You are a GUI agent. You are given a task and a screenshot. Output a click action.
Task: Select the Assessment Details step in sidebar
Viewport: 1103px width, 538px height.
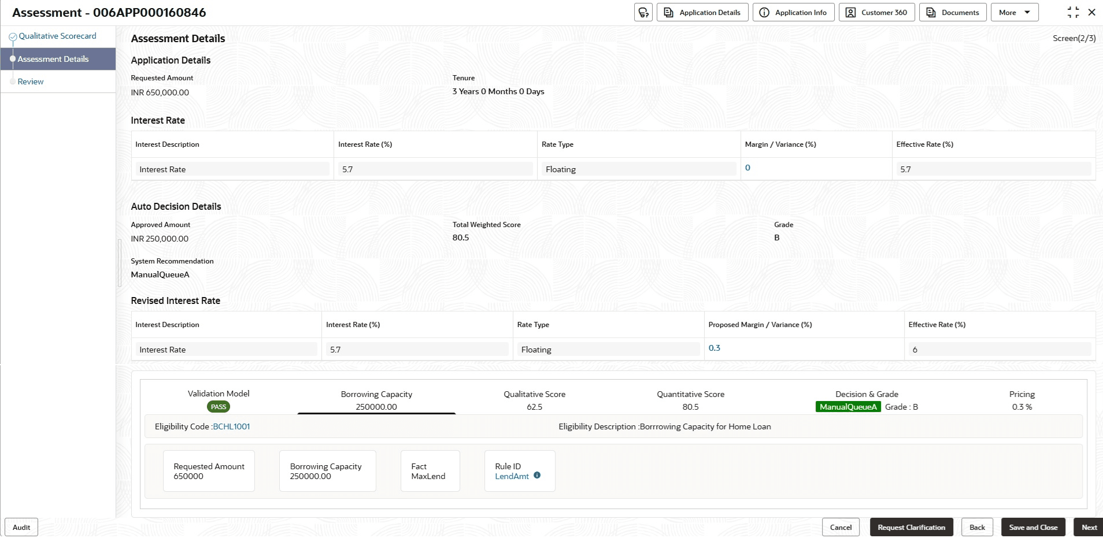(53, 59)
